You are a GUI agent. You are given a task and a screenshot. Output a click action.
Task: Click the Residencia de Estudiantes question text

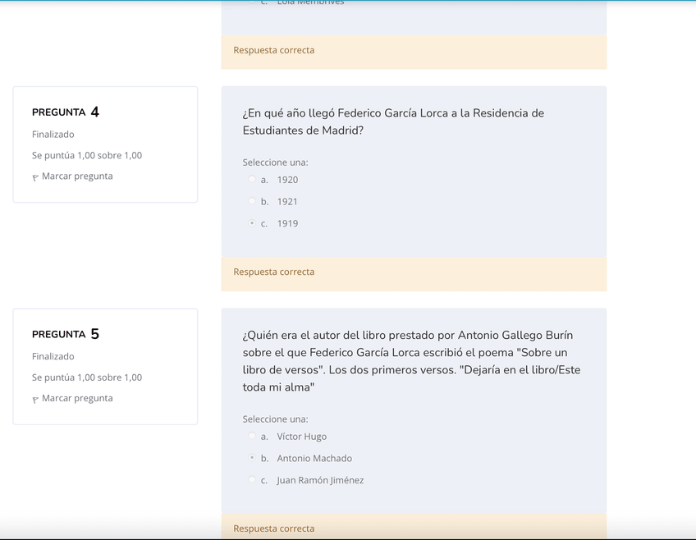point(393,121)
